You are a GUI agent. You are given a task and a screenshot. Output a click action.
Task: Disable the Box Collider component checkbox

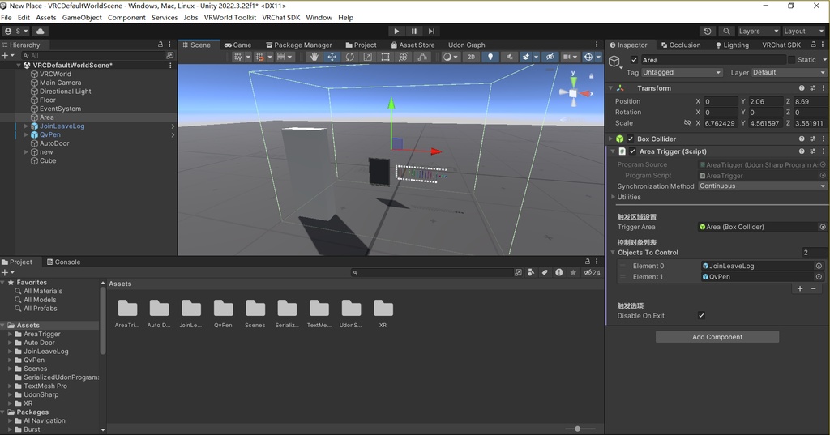(631, 139)
